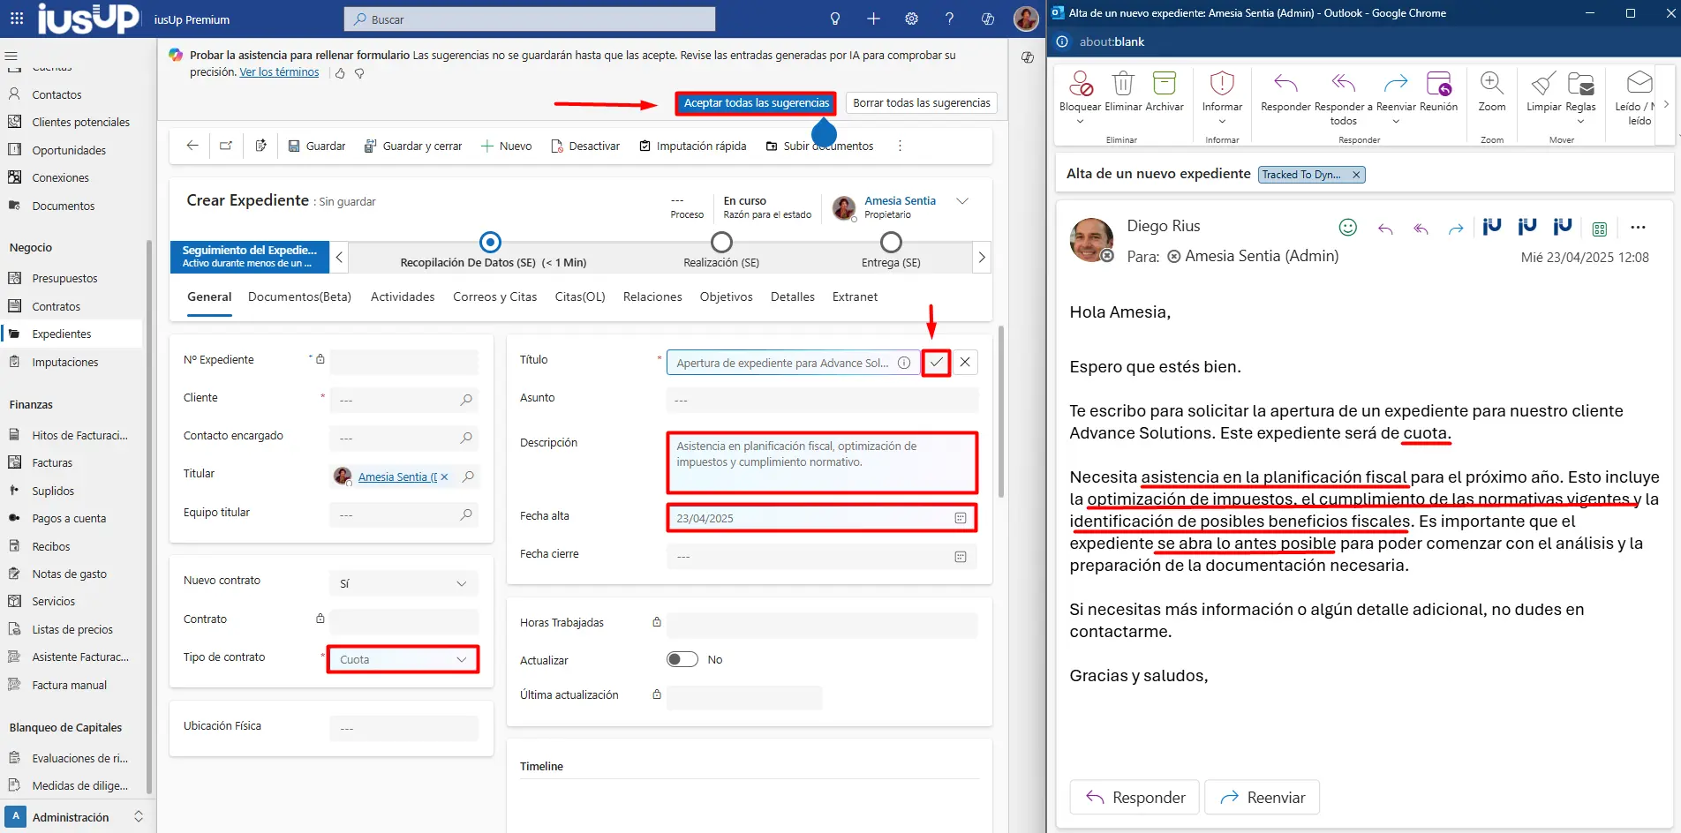Click the search icon in Cliente field
The height and width of the screenshot is (833, 1681).
[x=466, y=400]
